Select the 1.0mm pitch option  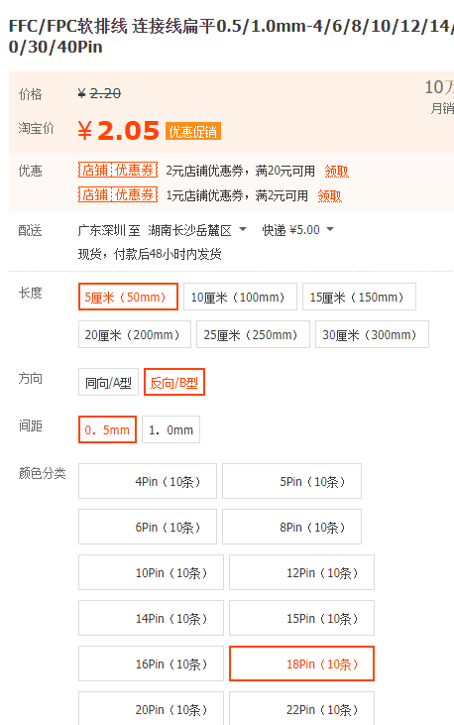tap(171, 429)
